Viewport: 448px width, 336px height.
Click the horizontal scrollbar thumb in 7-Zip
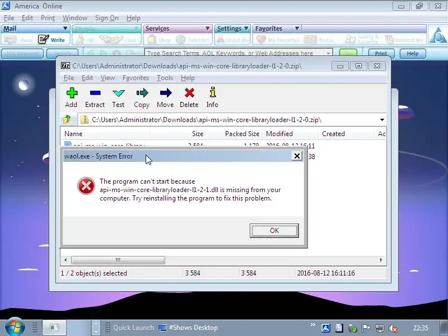coord(118,260)
